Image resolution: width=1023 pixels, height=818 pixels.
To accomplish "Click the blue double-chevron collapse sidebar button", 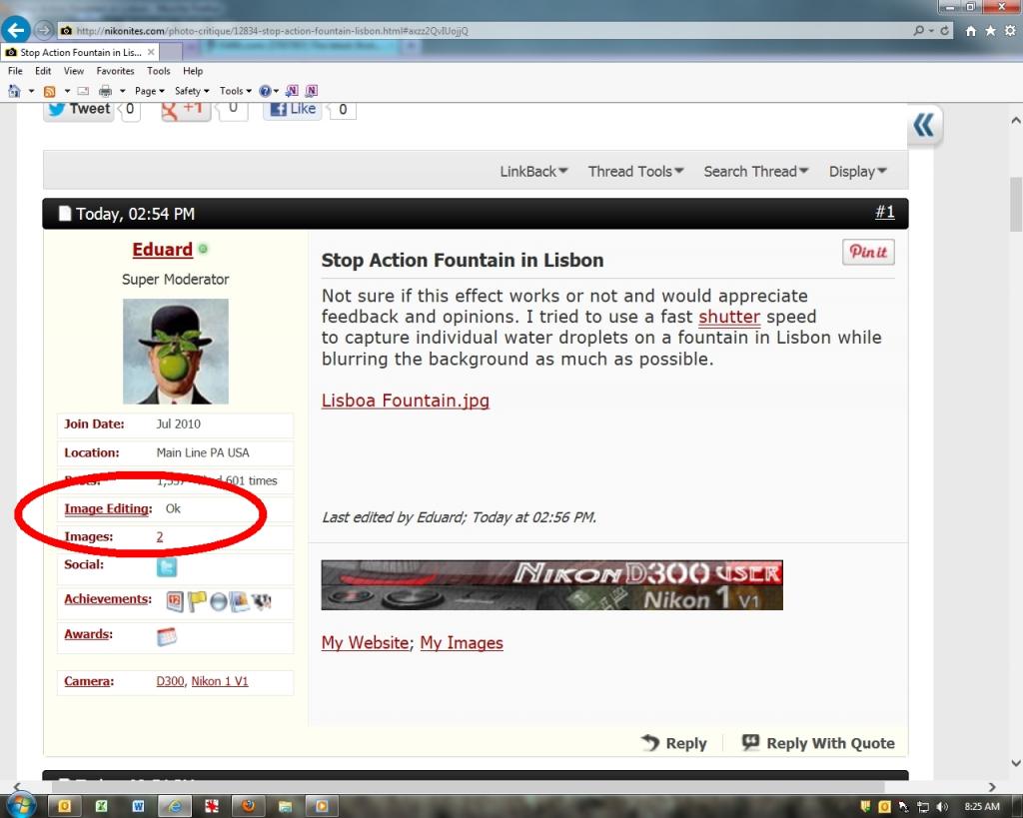I will coord(924,125).
